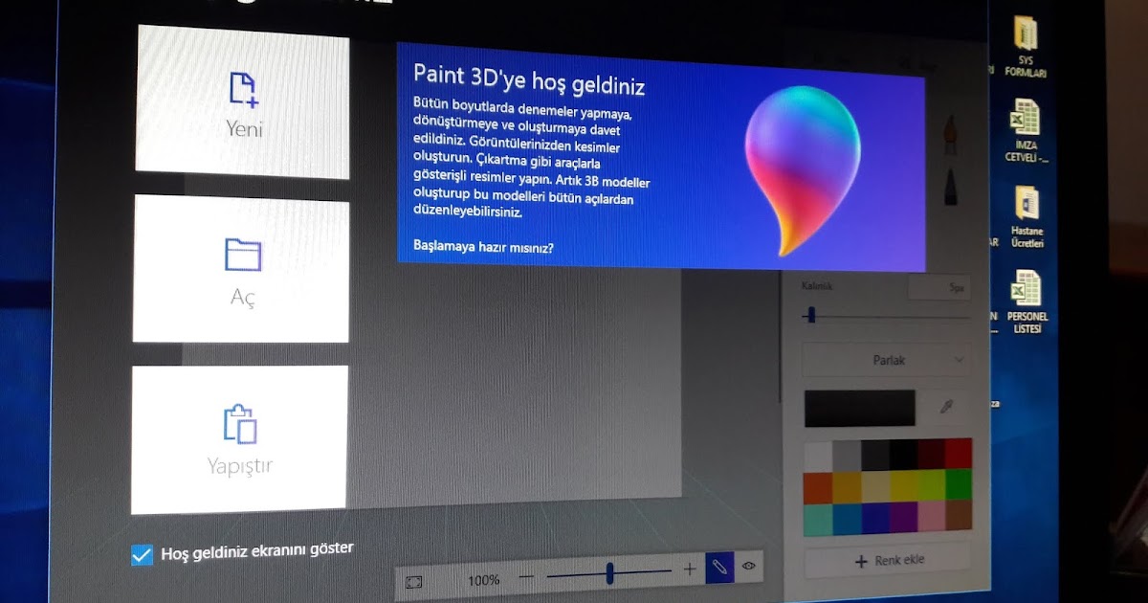
Task: Click the Renk ekle add color button
Action: coord(888,560)
